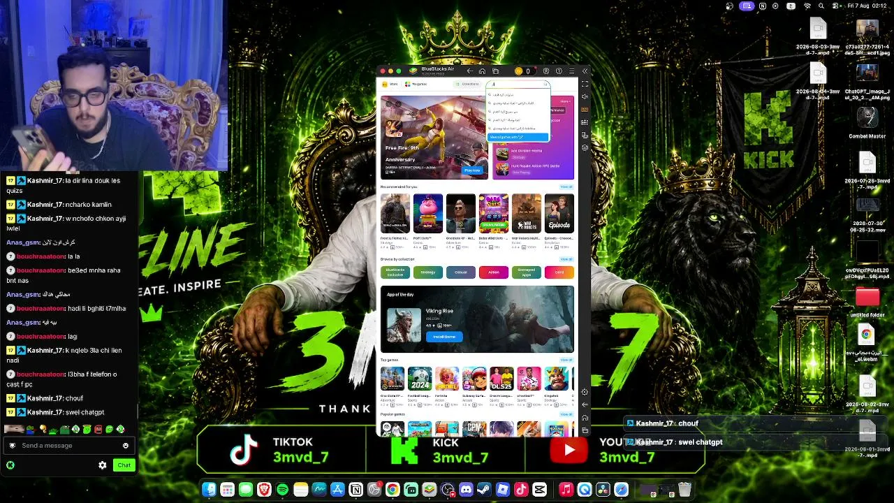
Task: Open chat settings gear icon
Action: click(x=103, y=465)
